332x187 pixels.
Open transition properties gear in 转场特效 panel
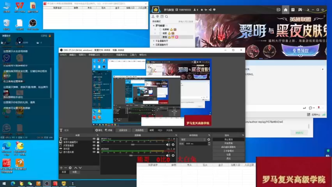(x=209, y=140)
